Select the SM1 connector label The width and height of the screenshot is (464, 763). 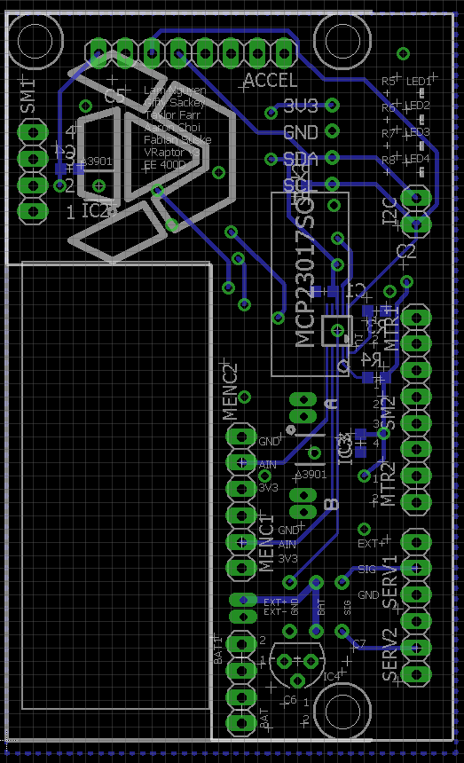(28, 97)
